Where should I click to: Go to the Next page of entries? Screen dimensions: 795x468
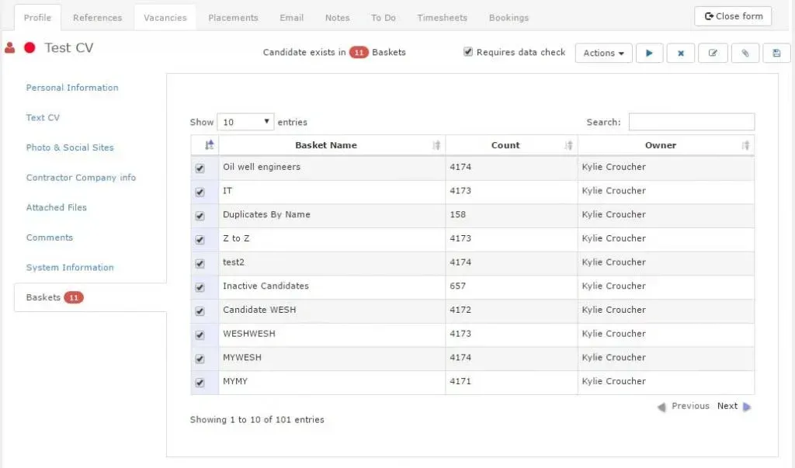[x=734, y=406]
